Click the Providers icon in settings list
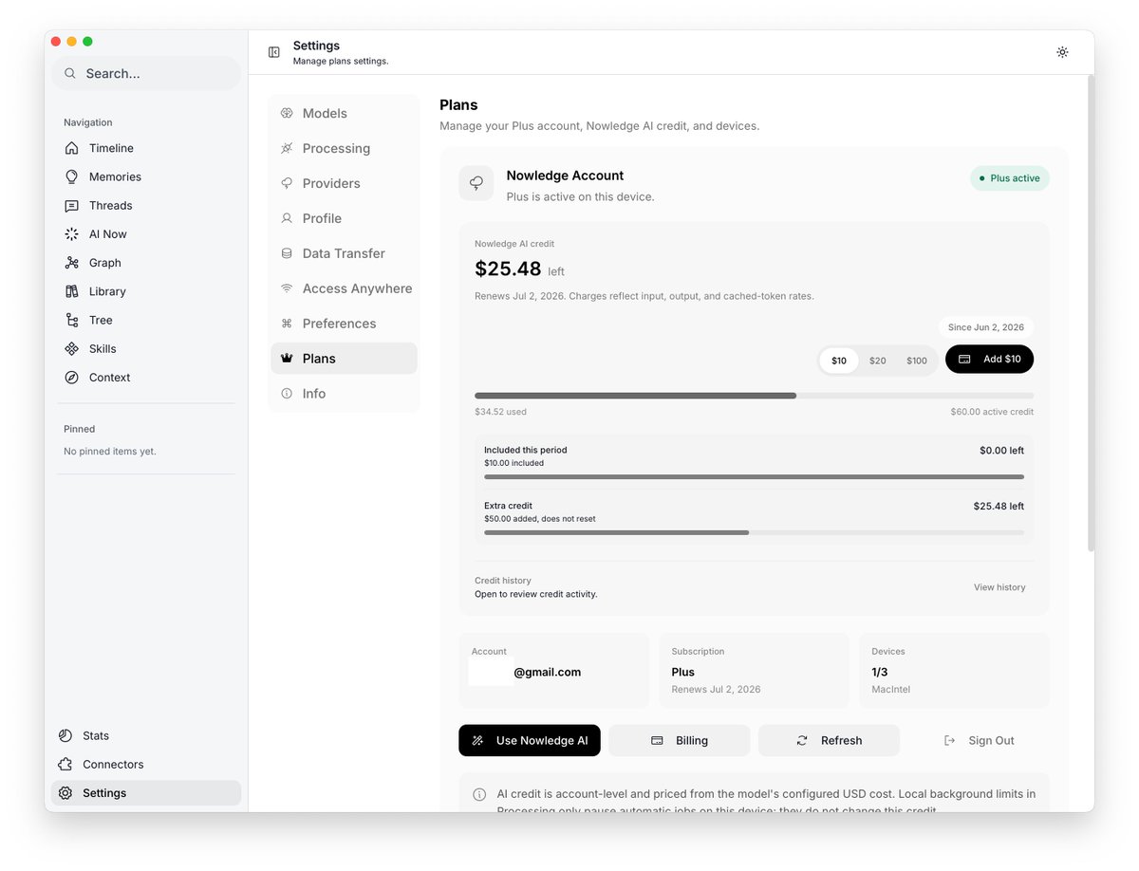1139x871 pixels. pos(287,183)
